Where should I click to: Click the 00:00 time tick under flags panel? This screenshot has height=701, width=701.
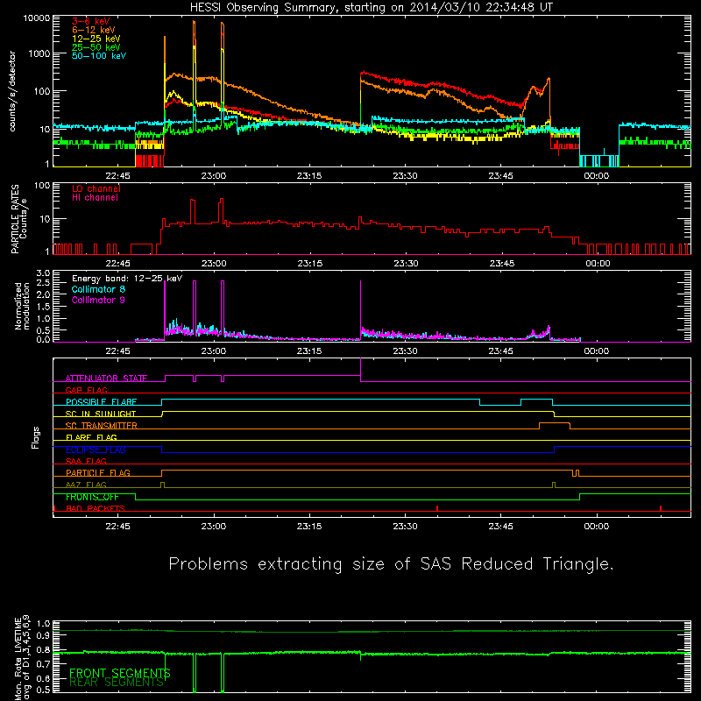pos(597,527)
